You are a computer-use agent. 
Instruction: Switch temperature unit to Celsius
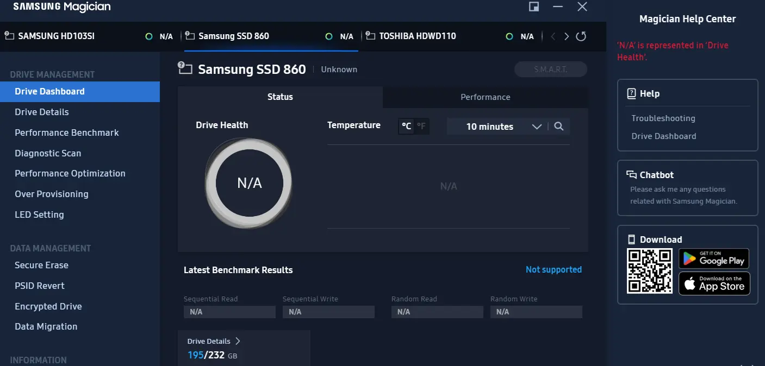point(406,127)
